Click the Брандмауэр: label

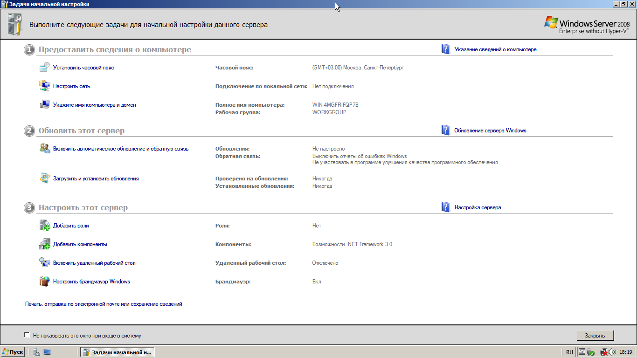click(233, 282)
